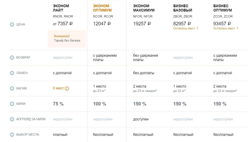Open info icon for АПГРЕЙД ЗА МИЛИ
Image resolution: width=250 pixels, height=142 pixels.
click(x=12, y=119)
